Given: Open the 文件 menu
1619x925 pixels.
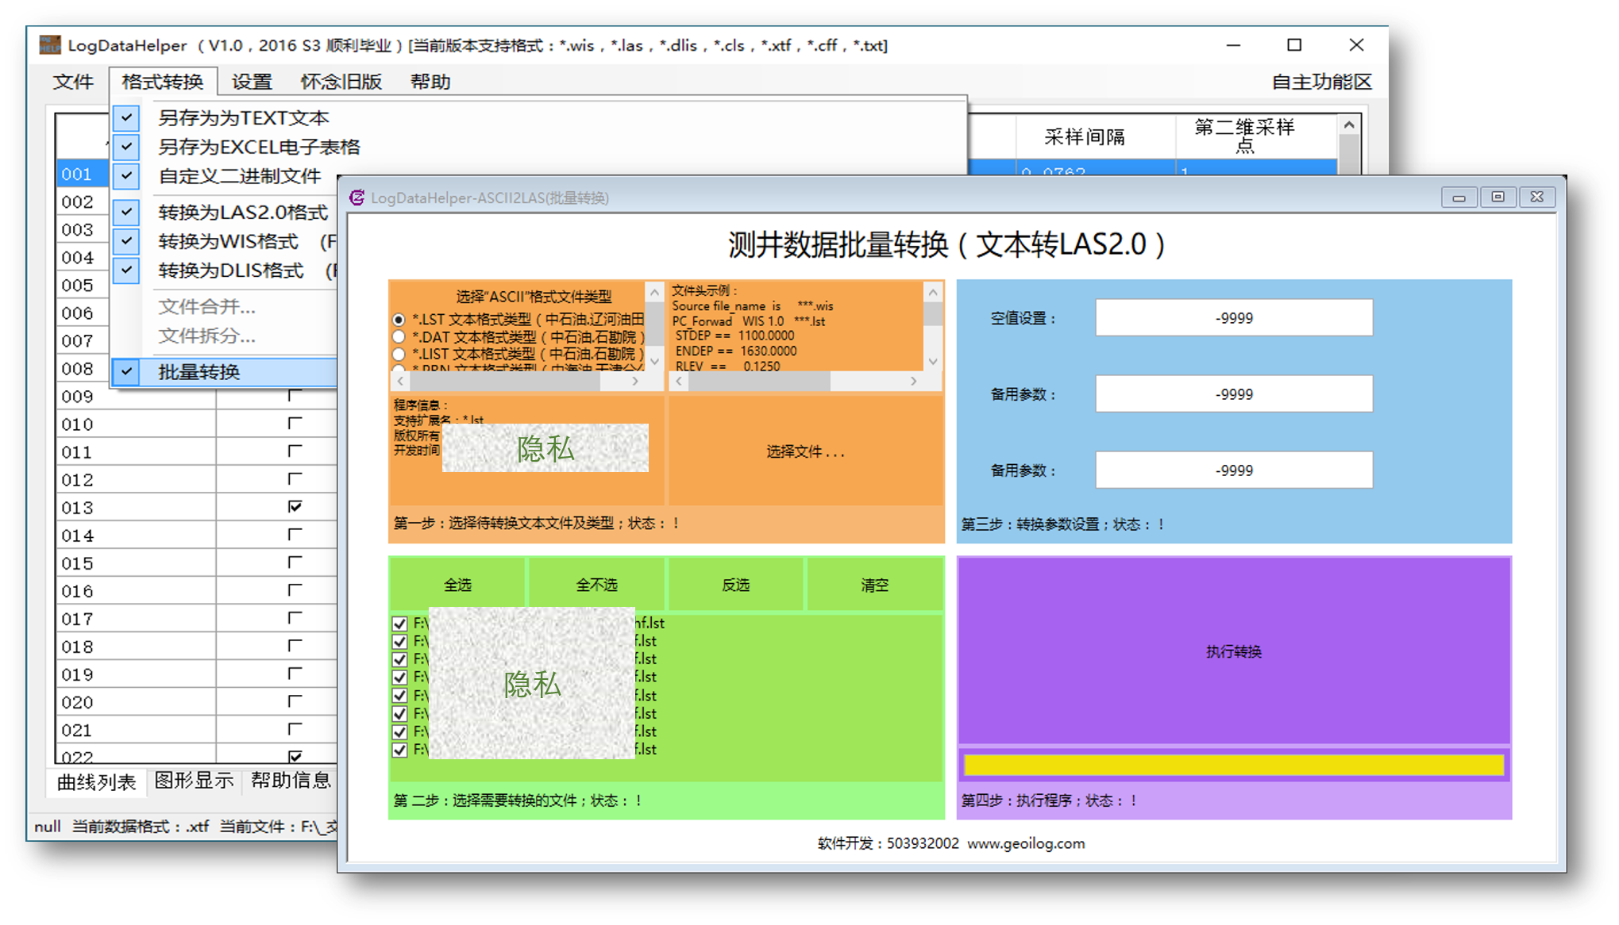Looking at the screenshot, I should click(73, 82).
